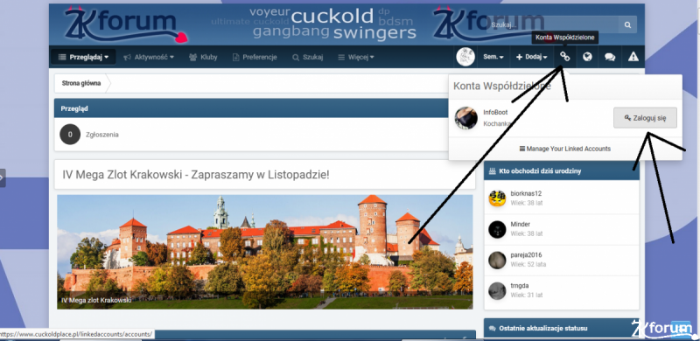
Task: Open the Sem. user menu
Action: 493,57
